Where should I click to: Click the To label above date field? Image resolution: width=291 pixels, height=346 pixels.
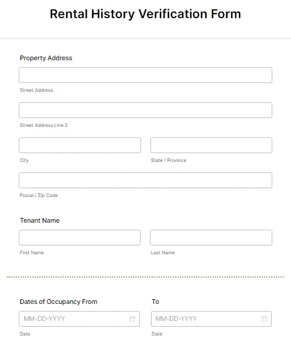pos(155,302)
